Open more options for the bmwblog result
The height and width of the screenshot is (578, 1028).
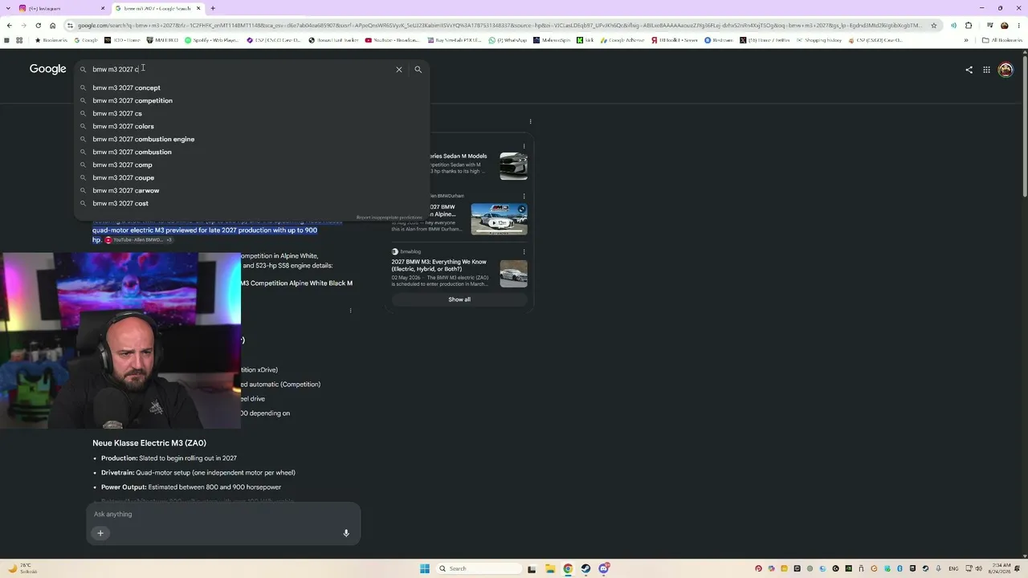[x=524, y=251]
